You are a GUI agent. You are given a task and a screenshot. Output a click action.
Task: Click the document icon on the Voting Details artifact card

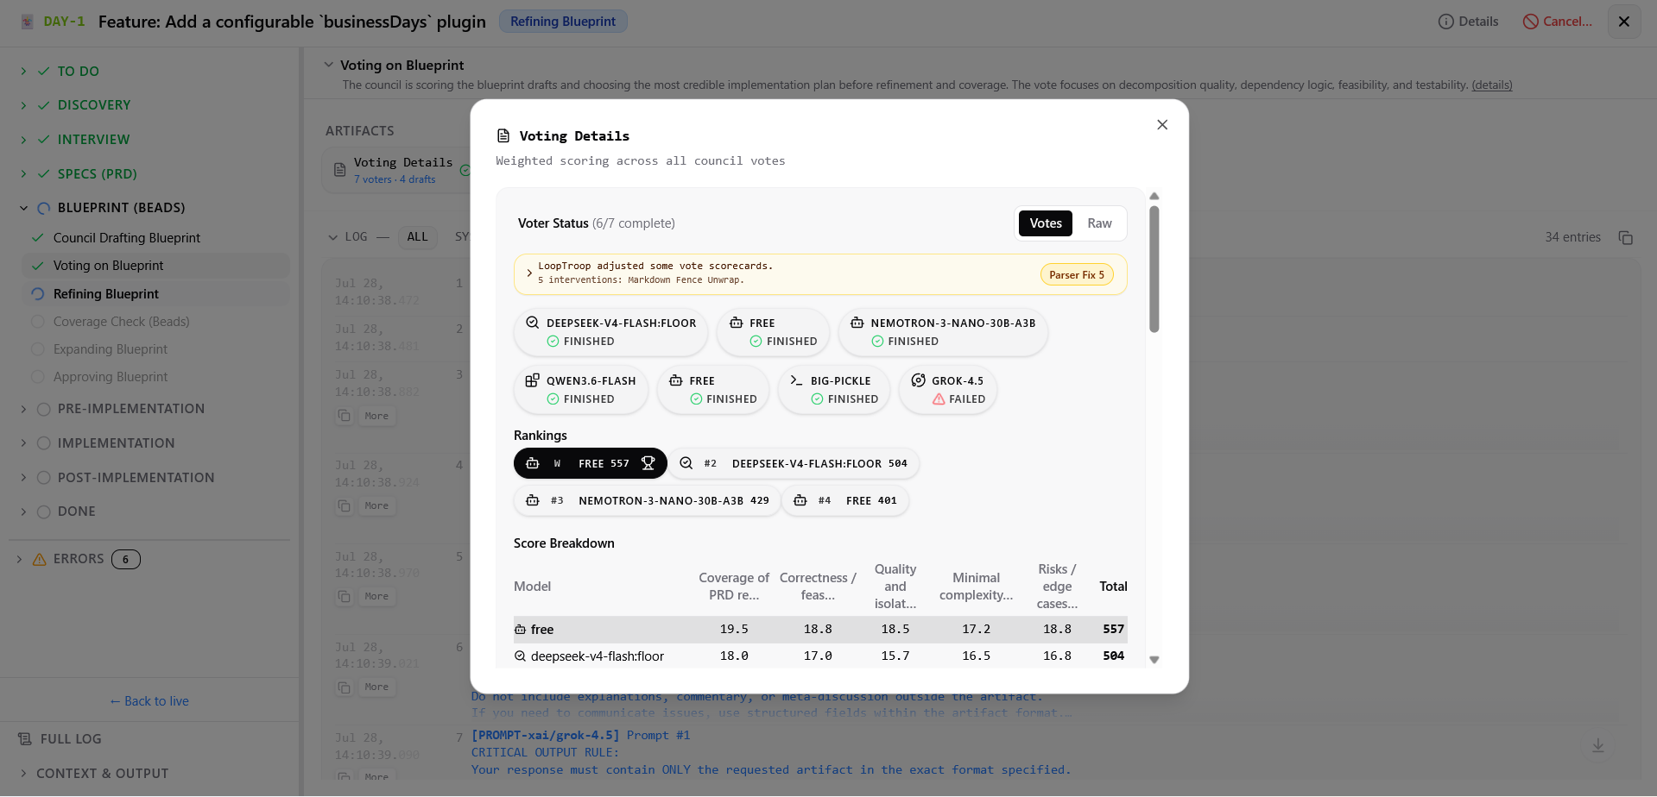340,170
